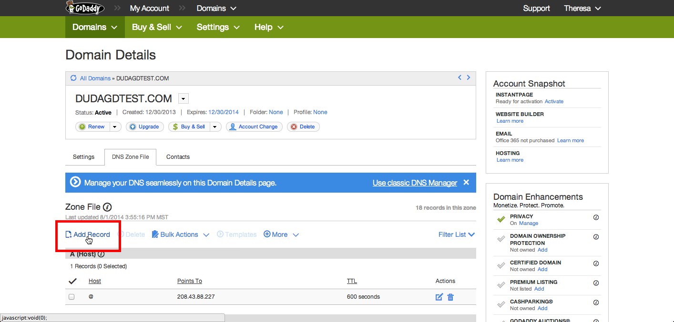The height and width of the screenshot is (322, 674).
Task: Activate InstantPage link
Action: 554,101
